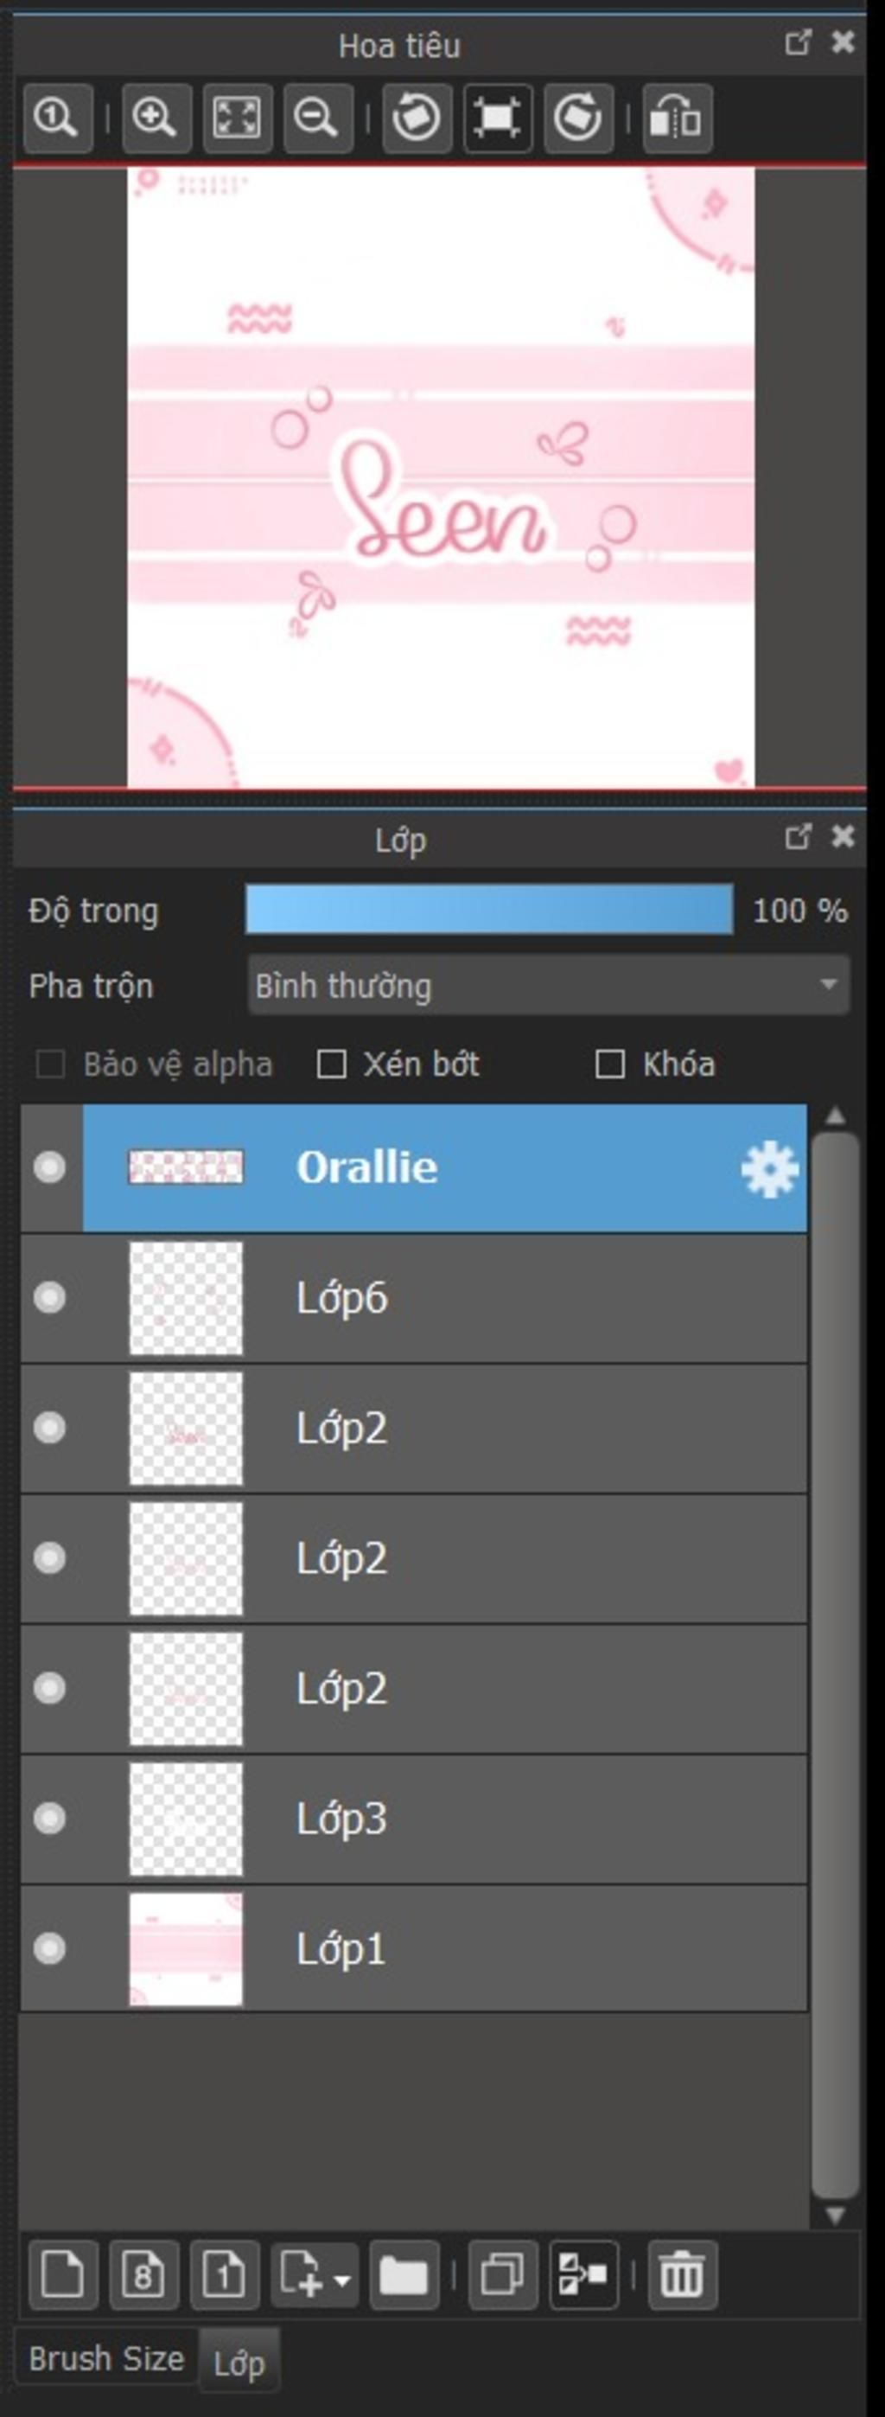Hide the Lớp6 layer
885x2417 pixels.
[x=49, y=1298]
